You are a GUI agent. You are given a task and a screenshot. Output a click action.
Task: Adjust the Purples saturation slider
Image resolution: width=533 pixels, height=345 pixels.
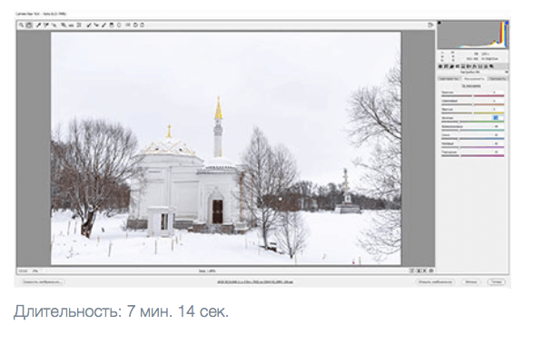(x=472, y=147)
